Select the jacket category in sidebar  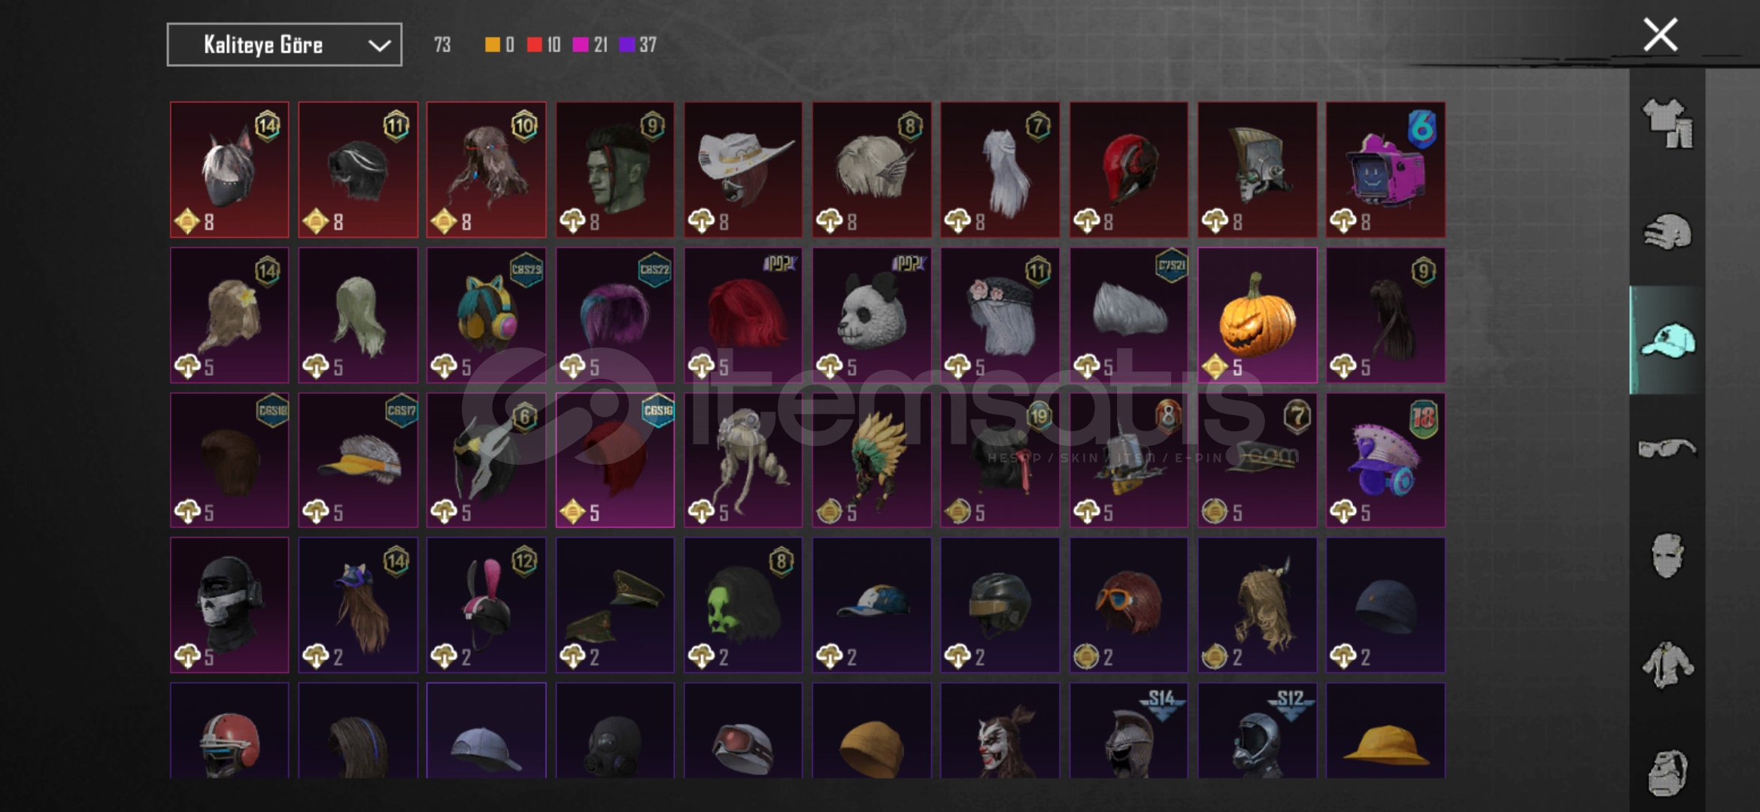click(1667, 665)
